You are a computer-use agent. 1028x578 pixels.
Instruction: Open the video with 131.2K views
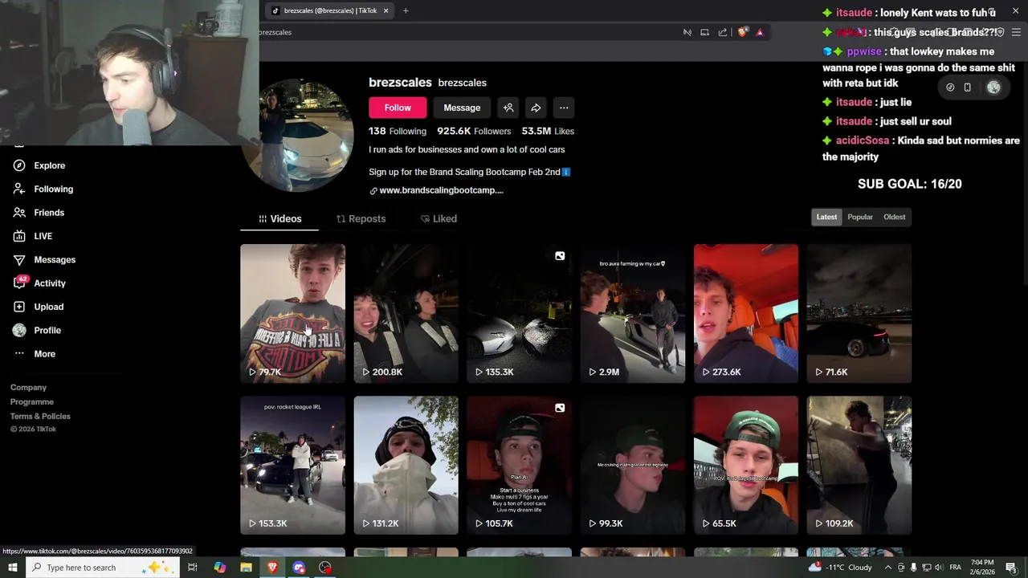point(406,465)
